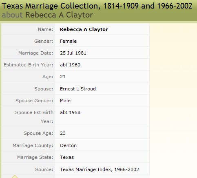Click the Marriage County label
Screen dimensions: 197x178
click(x=33, y=145)
